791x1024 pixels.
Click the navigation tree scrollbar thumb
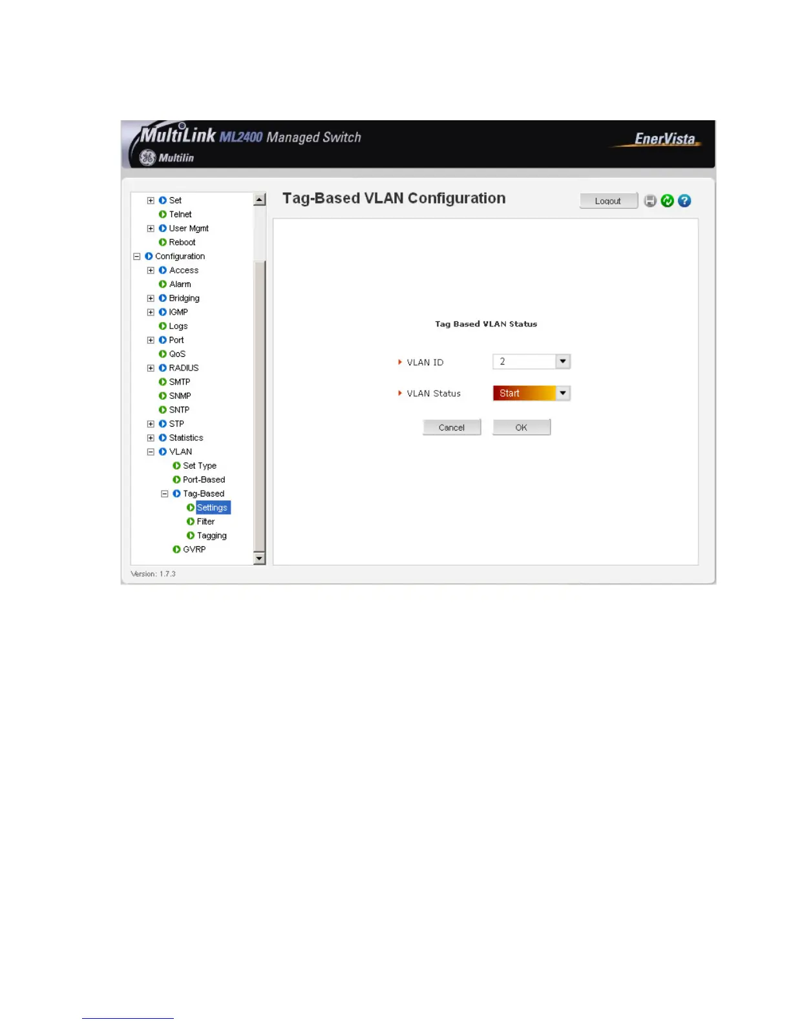260,406
